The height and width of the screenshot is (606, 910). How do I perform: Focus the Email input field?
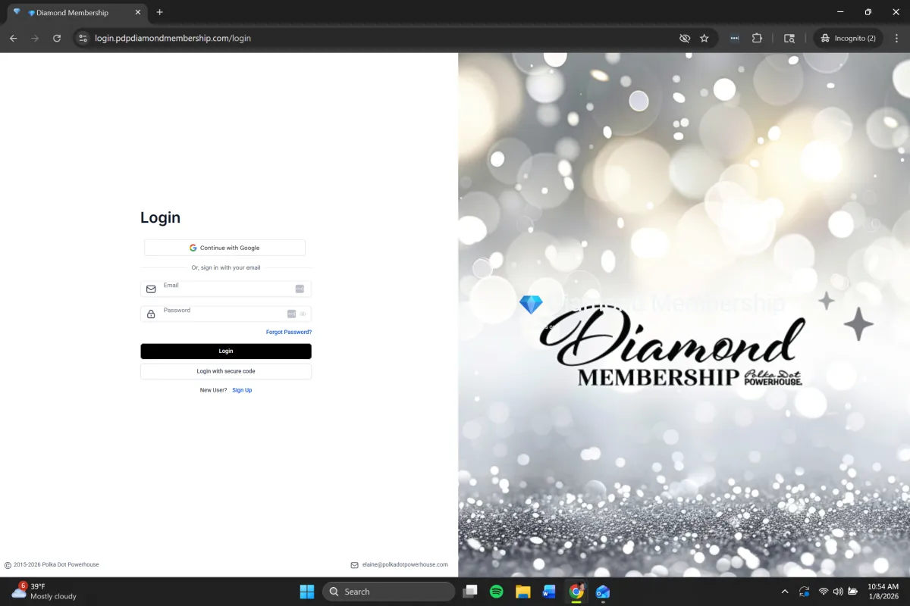(226, 289)
